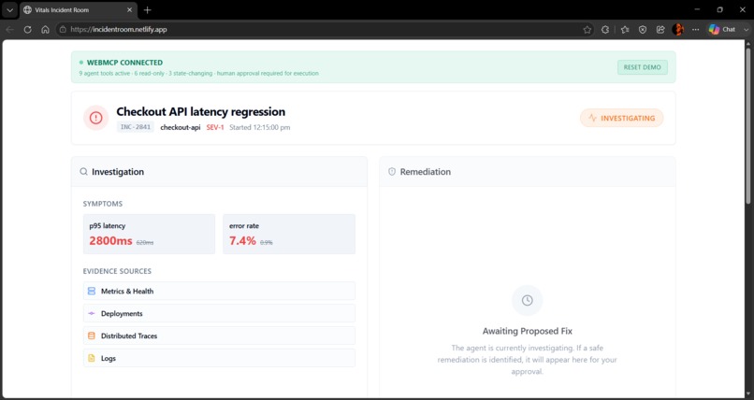Click the Distributed Traces database icon
Image resolution: width=754 pixels, height=400 pixels.
tap(92, 336)
